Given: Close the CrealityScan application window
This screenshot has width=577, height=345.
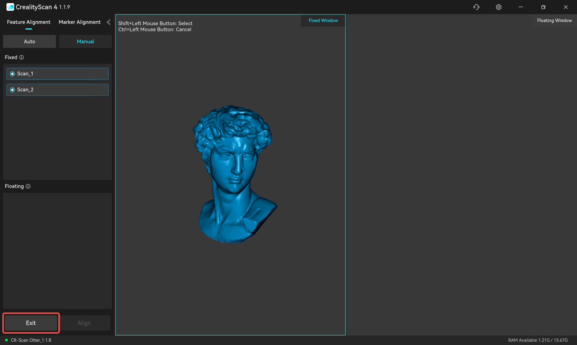Looking at the screenshot, I should click(565, 7).
